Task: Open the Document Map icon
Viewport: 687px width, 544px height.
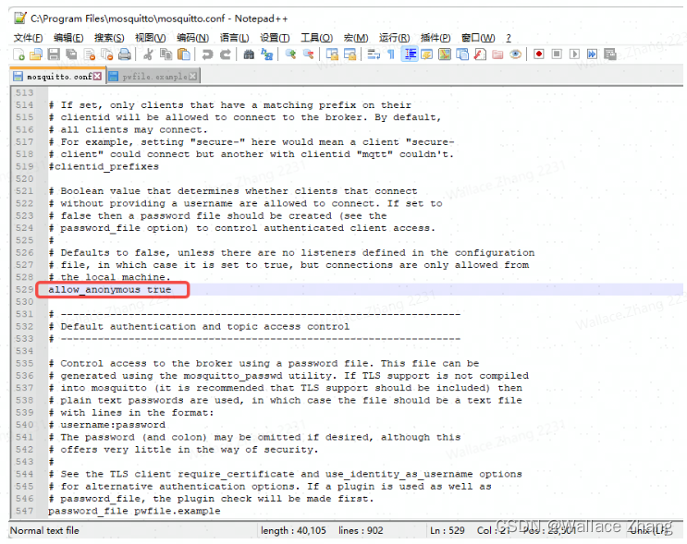Action: [444, 54]
